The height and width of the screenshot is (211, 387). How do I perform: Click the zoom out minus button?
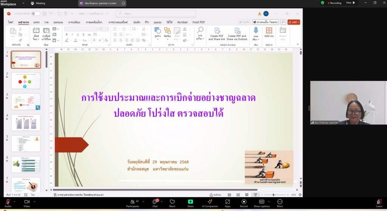(x=262, y=195)
